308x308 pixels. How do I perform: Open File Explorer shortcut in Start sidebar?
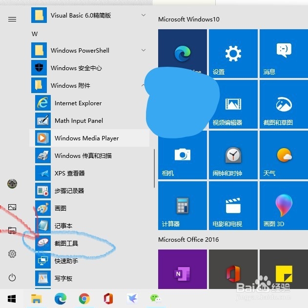[12, 231]
